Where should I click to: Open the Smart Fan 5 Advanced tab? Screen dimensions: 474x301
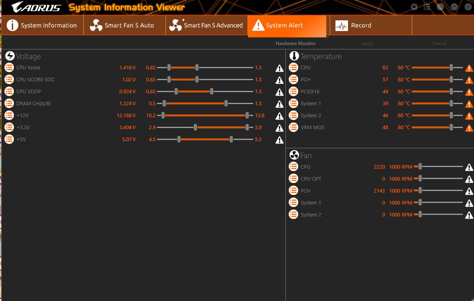tap(207, 26)
